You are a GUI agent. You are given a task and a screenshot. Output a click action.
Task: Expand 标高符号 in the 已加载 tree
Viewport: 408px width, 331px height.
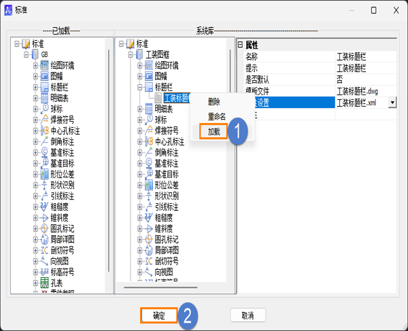pyautogui.click(x=35, y=273)
